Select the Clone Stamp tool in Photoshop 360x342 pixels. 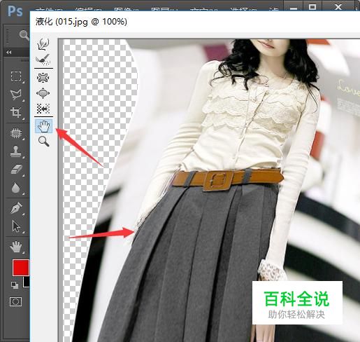point(16,151)
